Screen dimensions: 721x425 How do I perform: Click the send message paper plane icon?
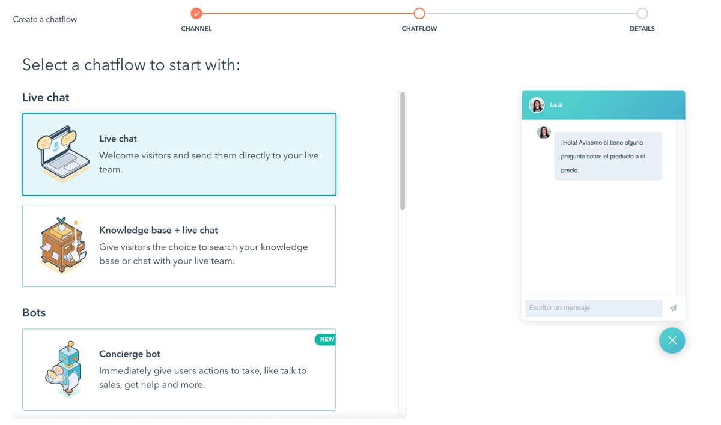(674, 307)
